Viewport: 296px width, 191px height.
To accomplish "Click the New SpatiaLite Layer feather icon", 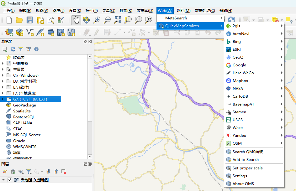I will [x=40, y=33].
